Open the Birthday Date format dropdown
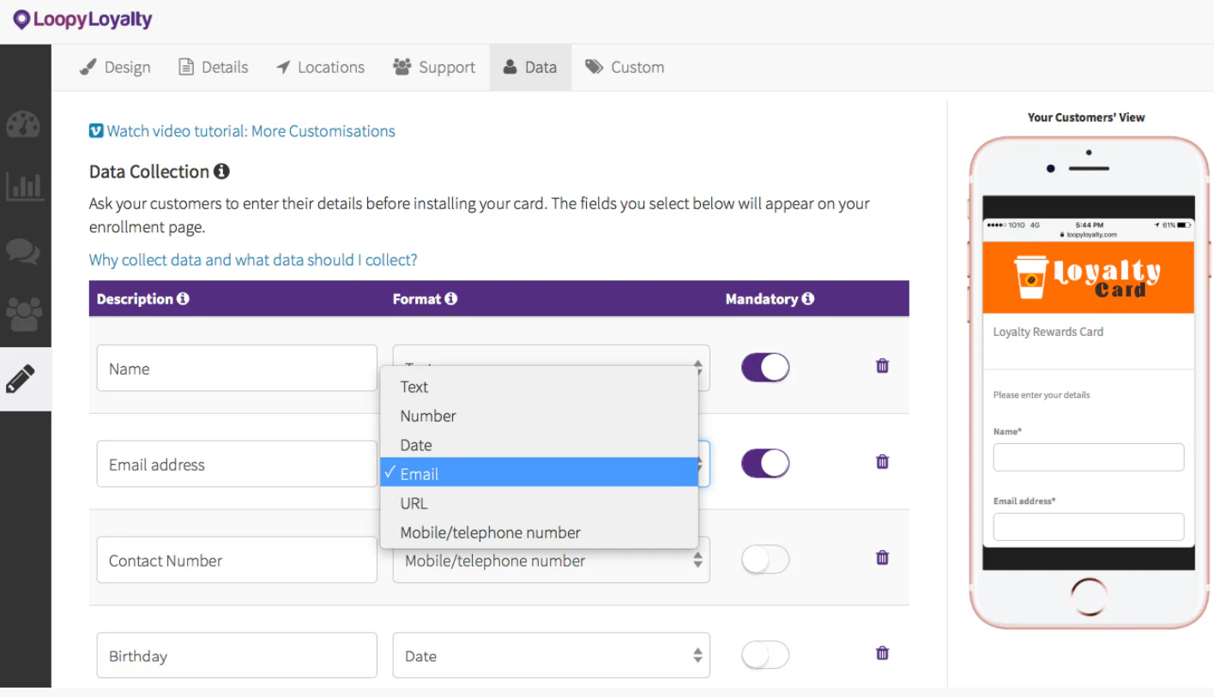Screen dimensions: 1214x697 (551, 656)
